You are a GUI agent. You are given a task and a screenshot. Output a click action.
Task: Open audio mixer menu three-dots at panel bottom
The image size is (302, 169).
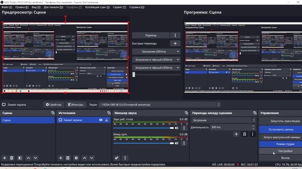(125, 158)
